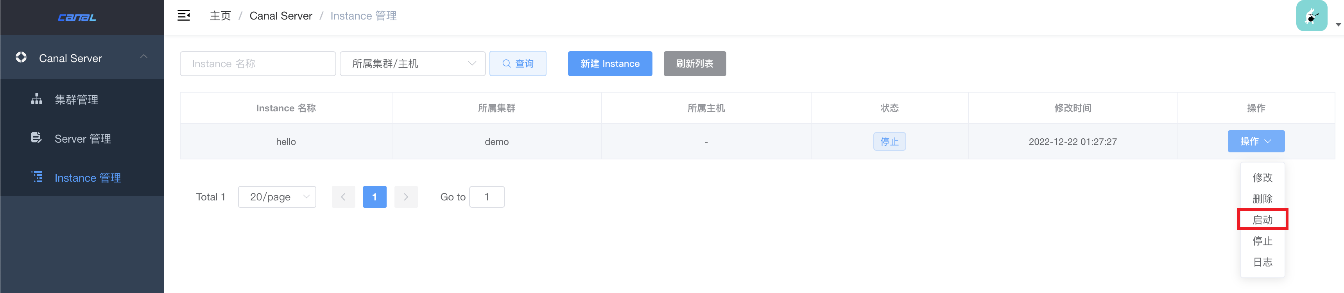Toggle the sidebar hamburger icon

point(184,16)
